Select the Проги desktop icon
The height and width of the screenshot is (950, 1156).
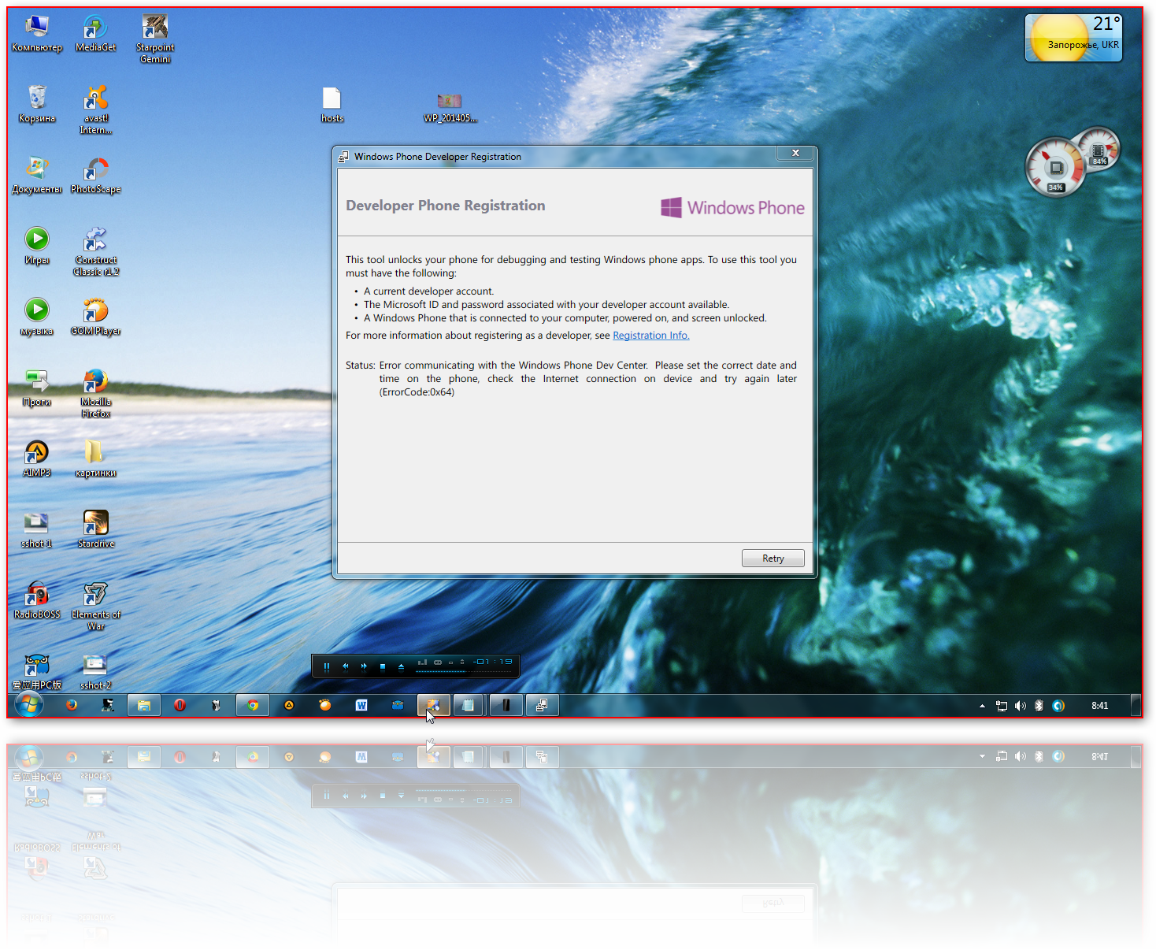pyautogui.click(x=37, y=388)
